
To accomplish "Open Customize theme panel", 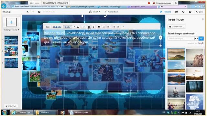I will pos(111,12).
